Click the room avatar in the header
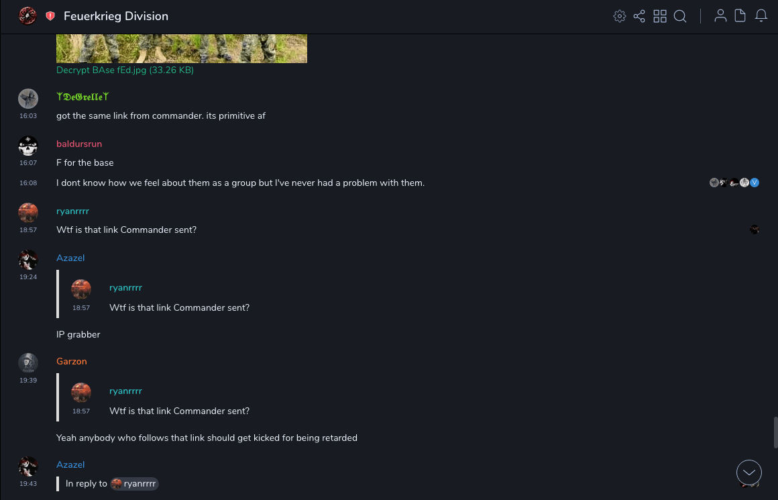778x500 pixels. pos(27,16)
